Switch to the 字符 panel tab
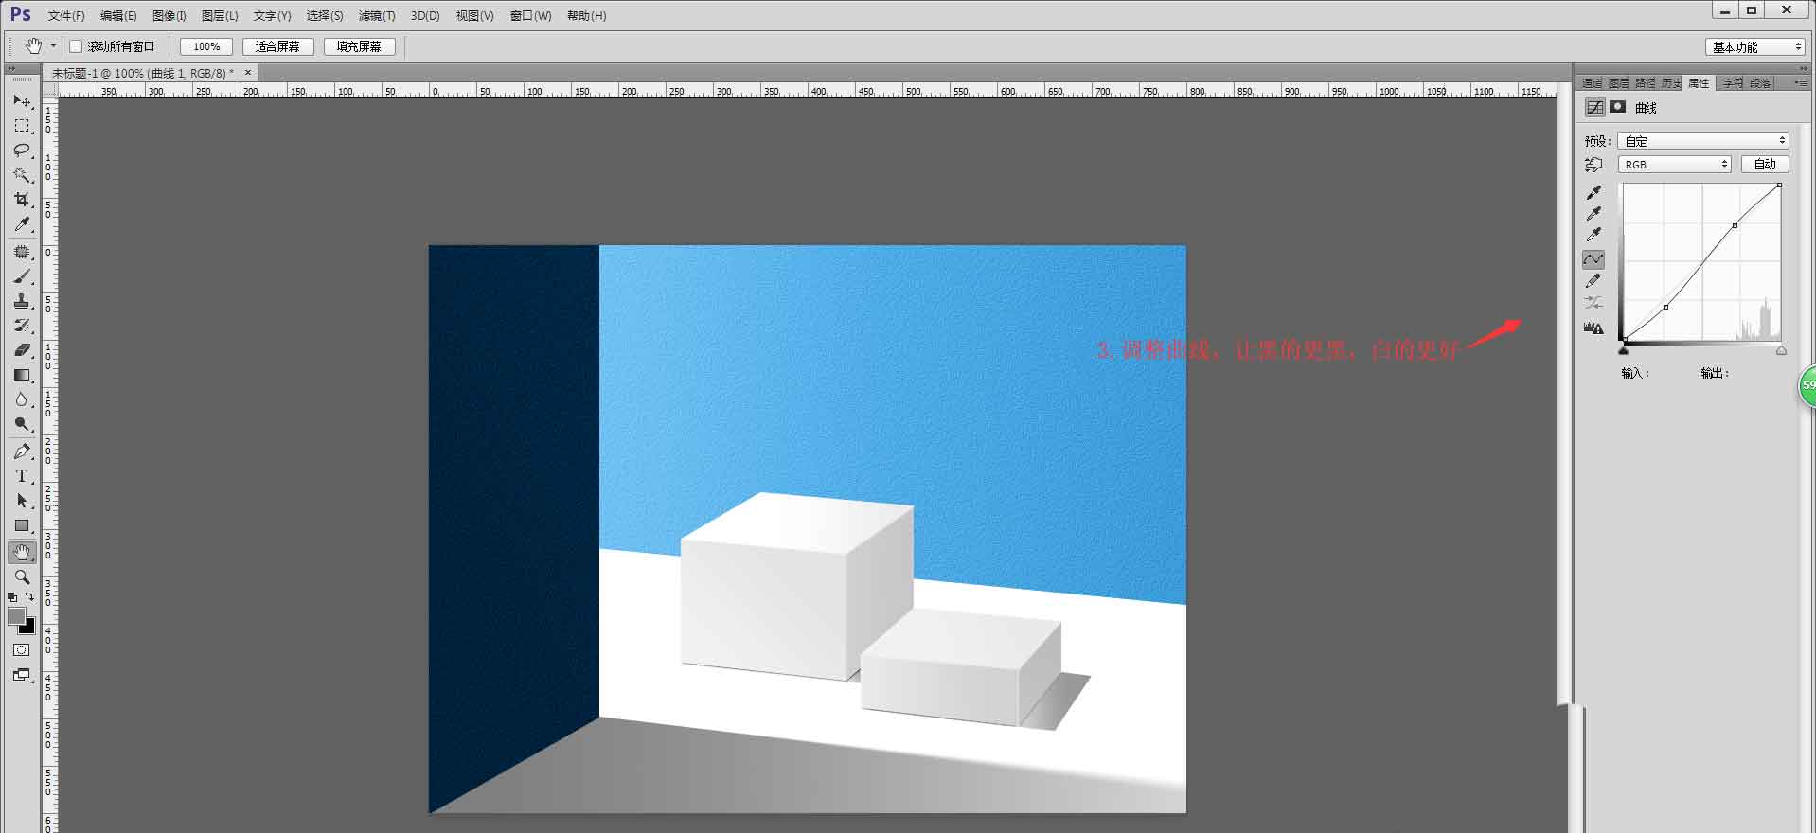This screenshot has height=833, width=1816. coord(1733,83)
